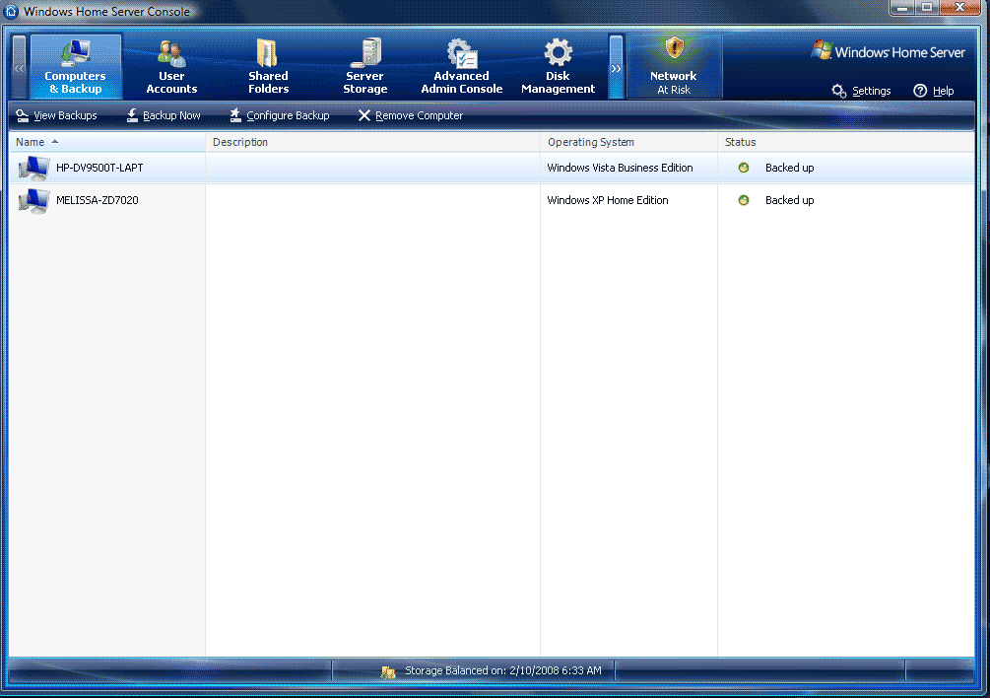Click View Backups in the toolbar
Viewport: 990px width, 698px height.
[65, 115]
